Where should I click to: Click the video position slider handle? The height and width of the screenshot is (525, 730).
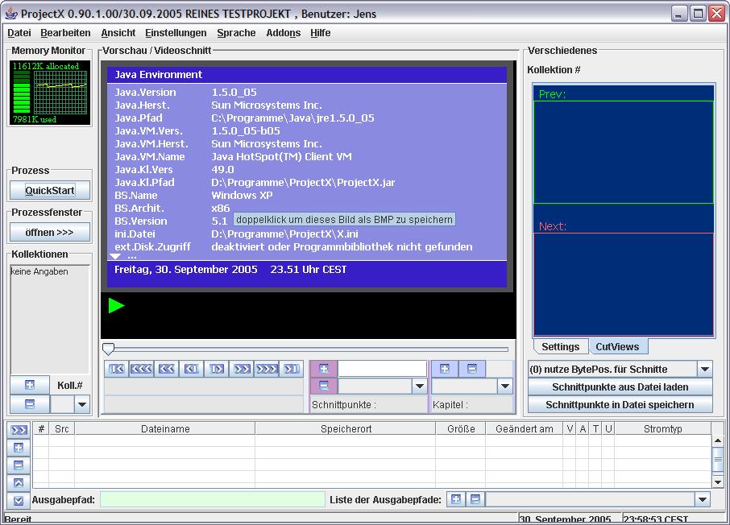pos(109,349)
